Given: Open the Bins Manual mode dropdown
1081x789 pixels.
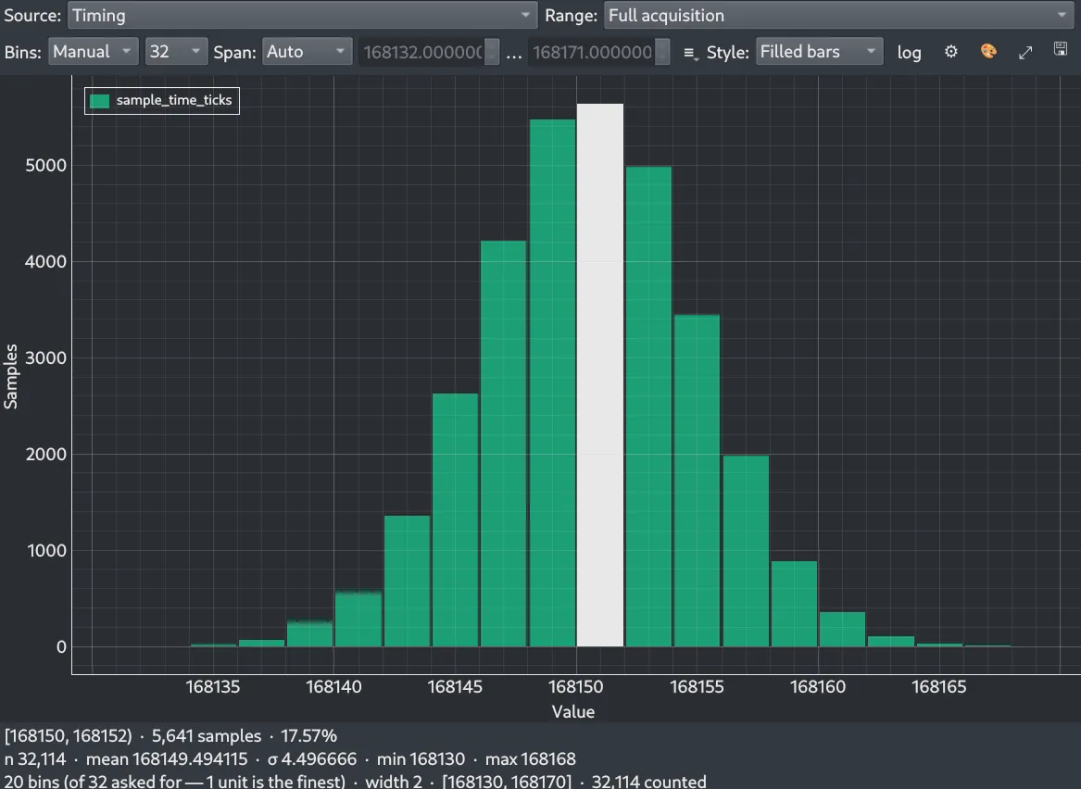Looking at the screenshot, I should pyautogui.click(x=93, y=52).
